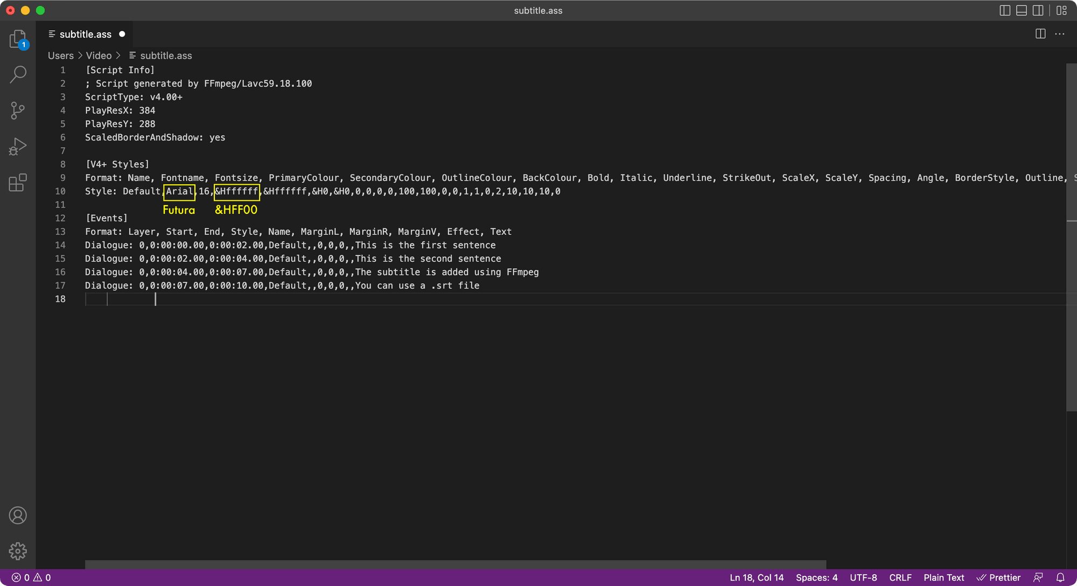Viewport: 1077px width, 586px height.
Task: Click the subtitle.ass breadcrumb item
Action: tap(164, 55)
